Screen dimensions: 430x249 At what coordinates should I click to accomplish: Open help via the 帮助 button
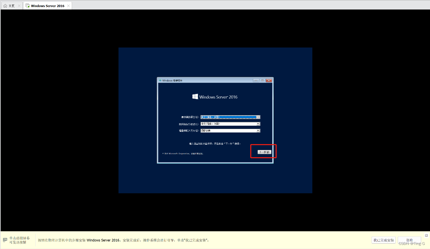[x=409, y=240]
